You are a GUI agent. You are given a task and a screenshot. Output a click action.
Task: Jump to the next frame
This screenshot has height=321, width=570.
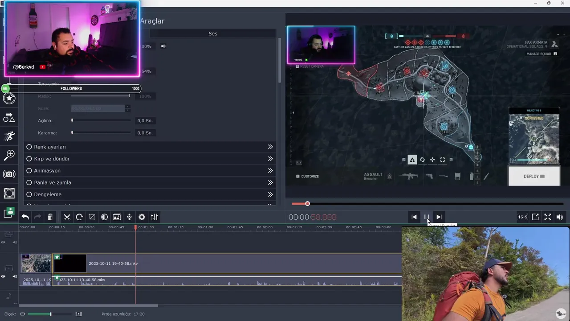[x=439, y=217]
